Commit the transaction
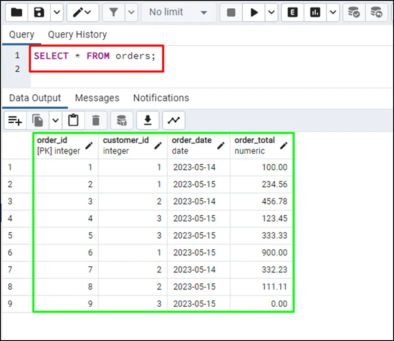The height and width of the screenshot is (341, 394). click(x=354, y=12)
